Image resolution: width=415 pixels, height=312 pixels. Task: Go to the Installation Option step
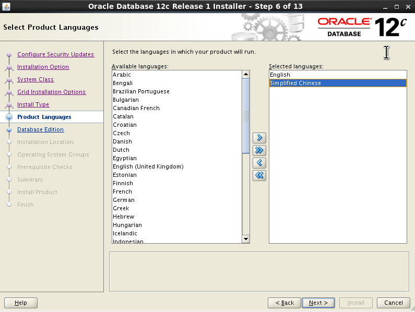coord(43,67)
